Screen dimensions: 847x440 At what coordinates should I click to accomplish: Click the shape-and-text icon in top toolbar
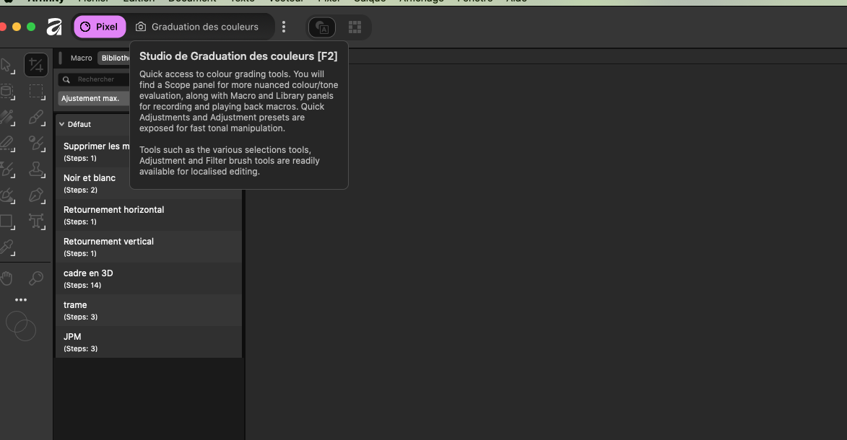322,27
